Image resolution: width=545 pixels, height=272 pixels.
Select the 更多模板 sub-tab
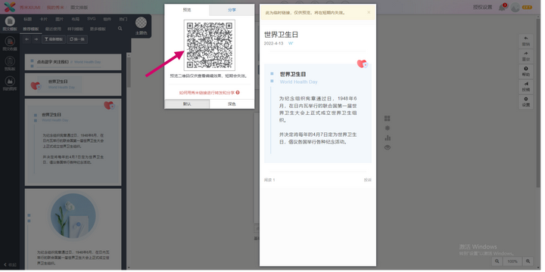click(98, 29)
